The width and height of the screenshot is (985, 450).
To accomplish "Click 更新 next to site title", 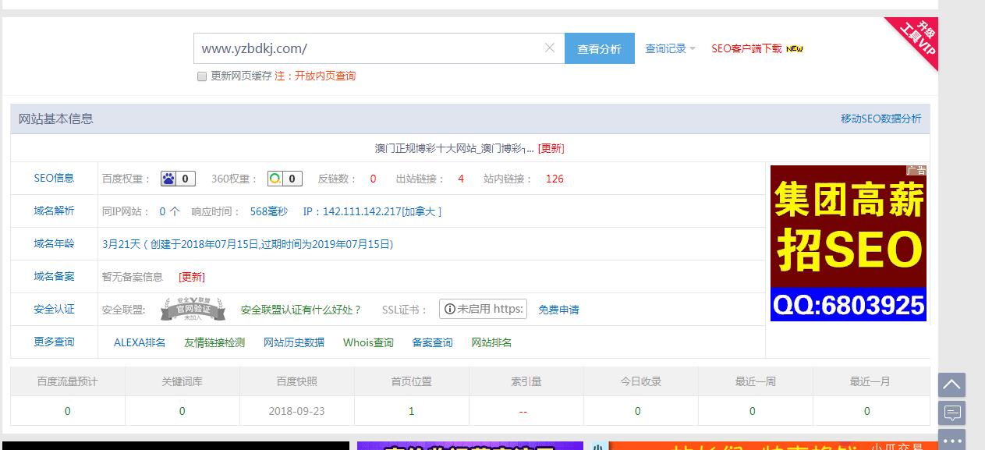I will pos(551,148).
